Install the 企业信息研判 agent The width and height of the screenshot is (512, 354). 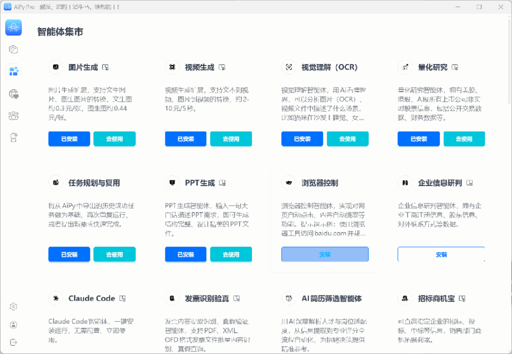[441, 254]
